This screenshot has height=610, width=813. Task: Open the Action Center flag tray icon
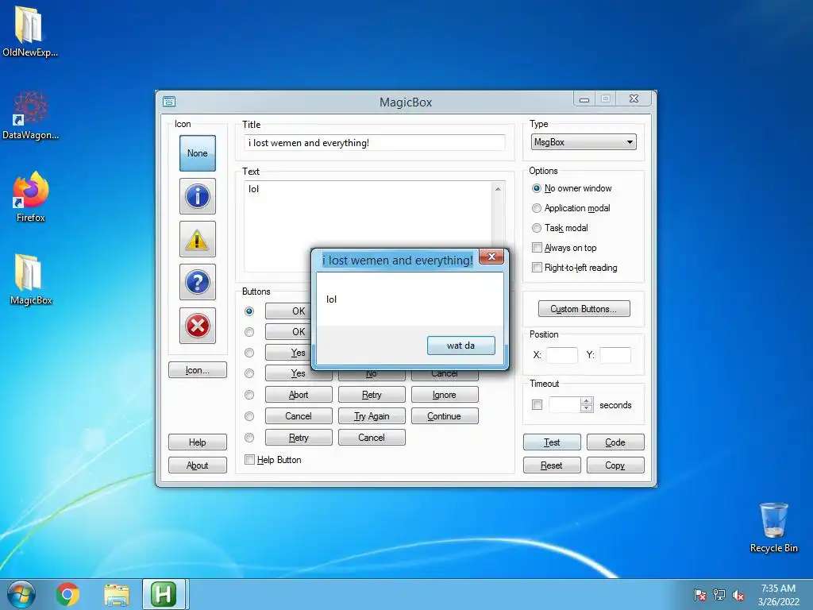[x=700, y=595]
